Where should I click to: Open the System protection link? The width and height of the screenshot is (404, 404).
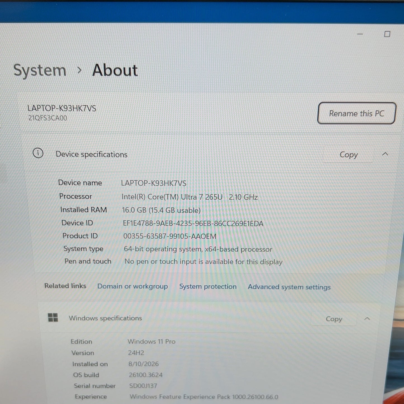coord(208,287)
